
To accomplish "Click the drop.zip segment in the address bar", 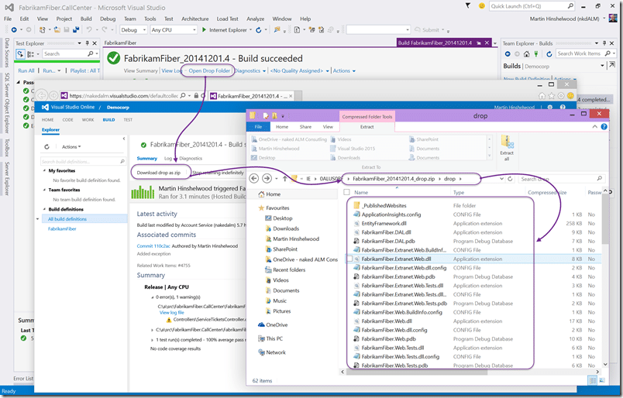I will click(x=395, y=179).
